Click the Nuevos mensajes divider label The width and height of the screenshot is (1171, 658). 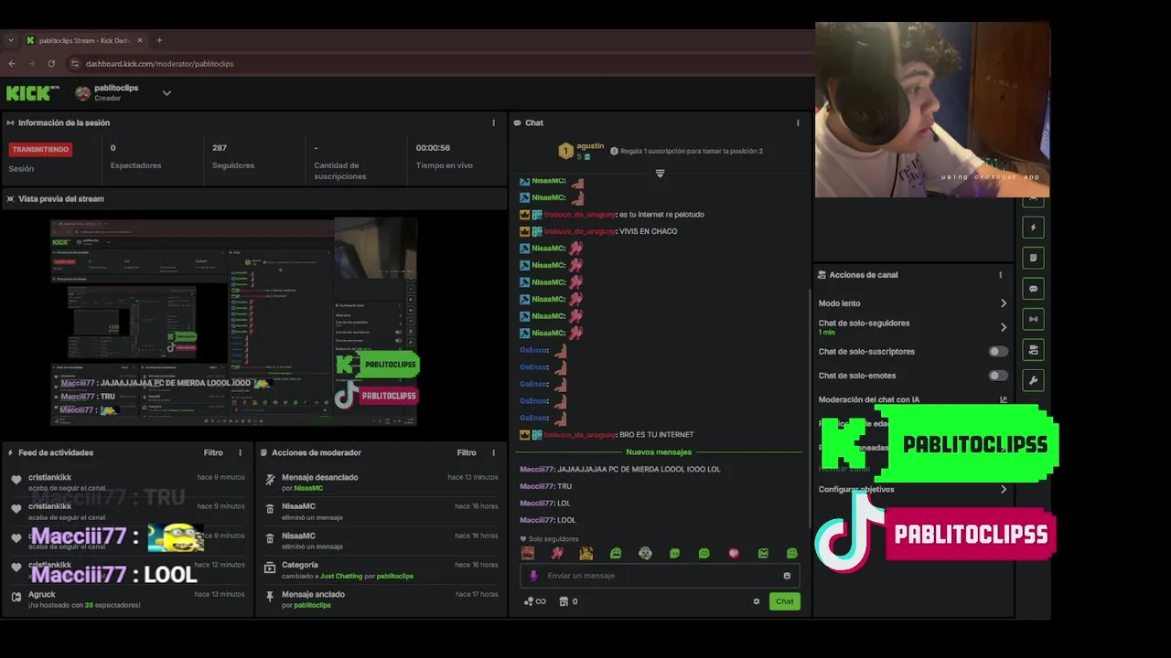point(659,452)
